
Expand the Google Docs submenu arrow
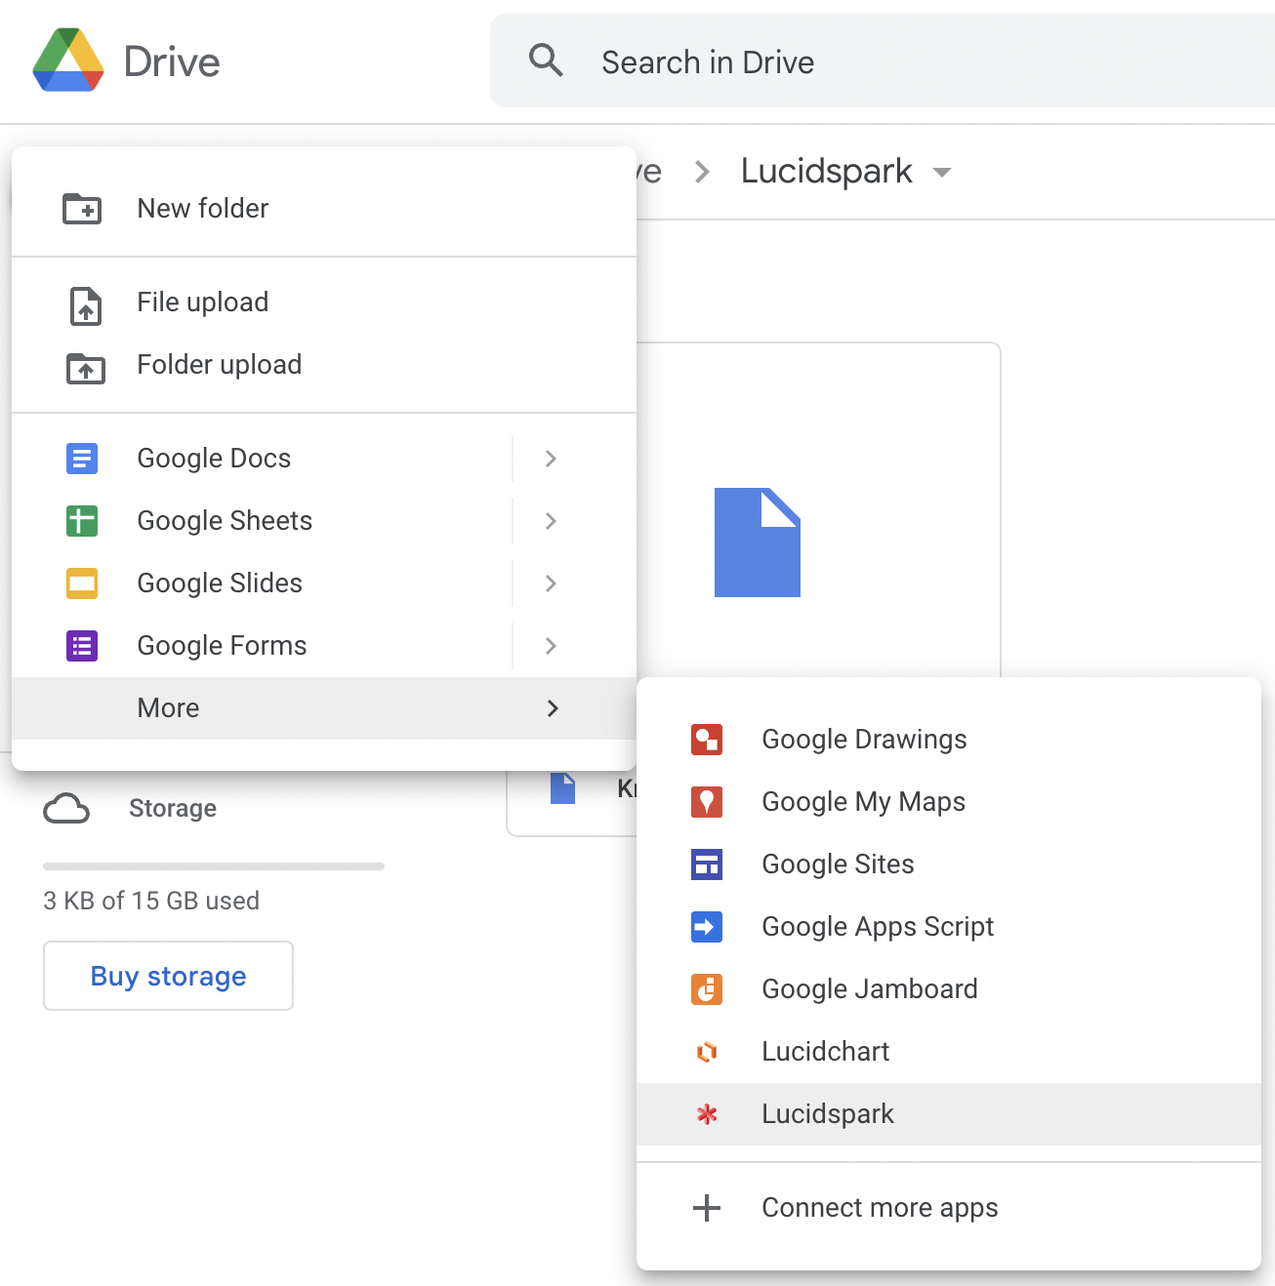click(552, 459)
